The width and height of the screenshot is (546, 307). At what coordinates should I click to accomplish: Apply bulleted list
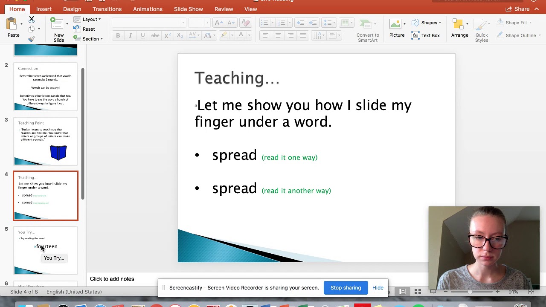[264, 23]
